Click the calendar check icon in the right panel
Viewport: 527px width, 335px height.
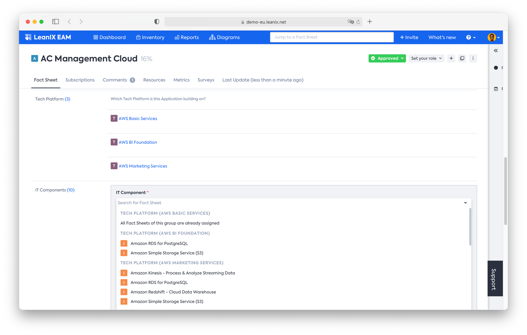coord(496,89)
